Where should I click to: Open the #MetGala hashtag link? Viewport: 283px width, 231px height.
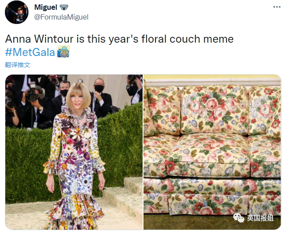point(30,52)
